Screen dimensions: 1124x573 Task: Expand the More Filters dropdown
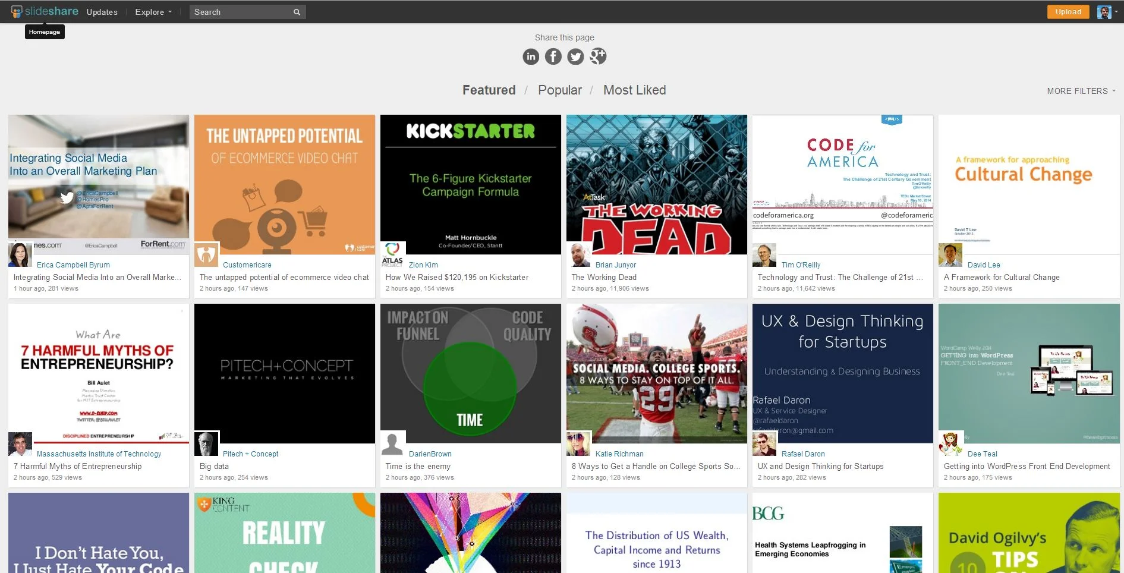coord(1081,91)
